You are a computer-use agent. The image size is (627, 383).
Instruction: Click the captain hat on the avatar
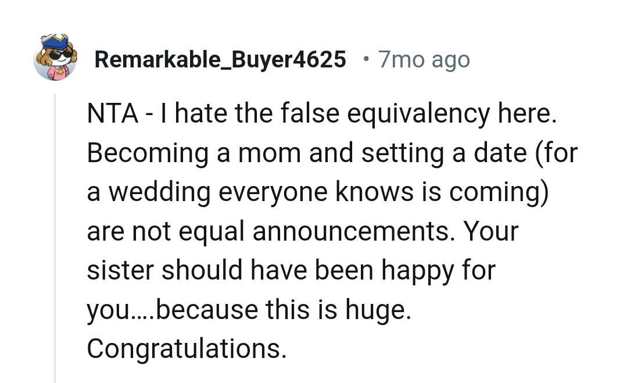click(56, 42)
